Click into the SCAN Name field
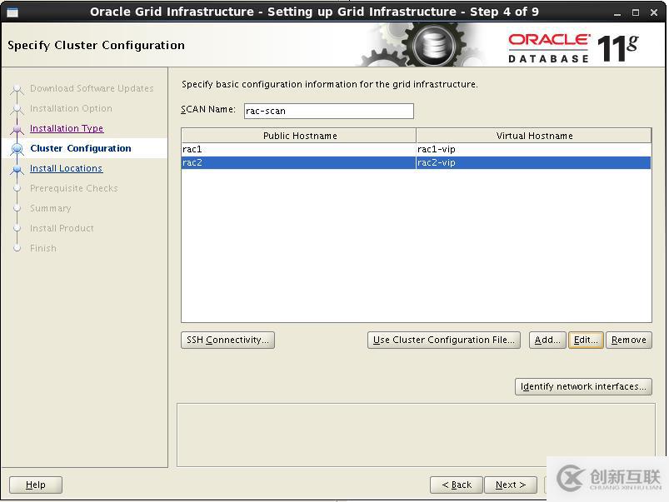This screenshot has width=669, height=502. pyautogui.click(x=327, y=111)
